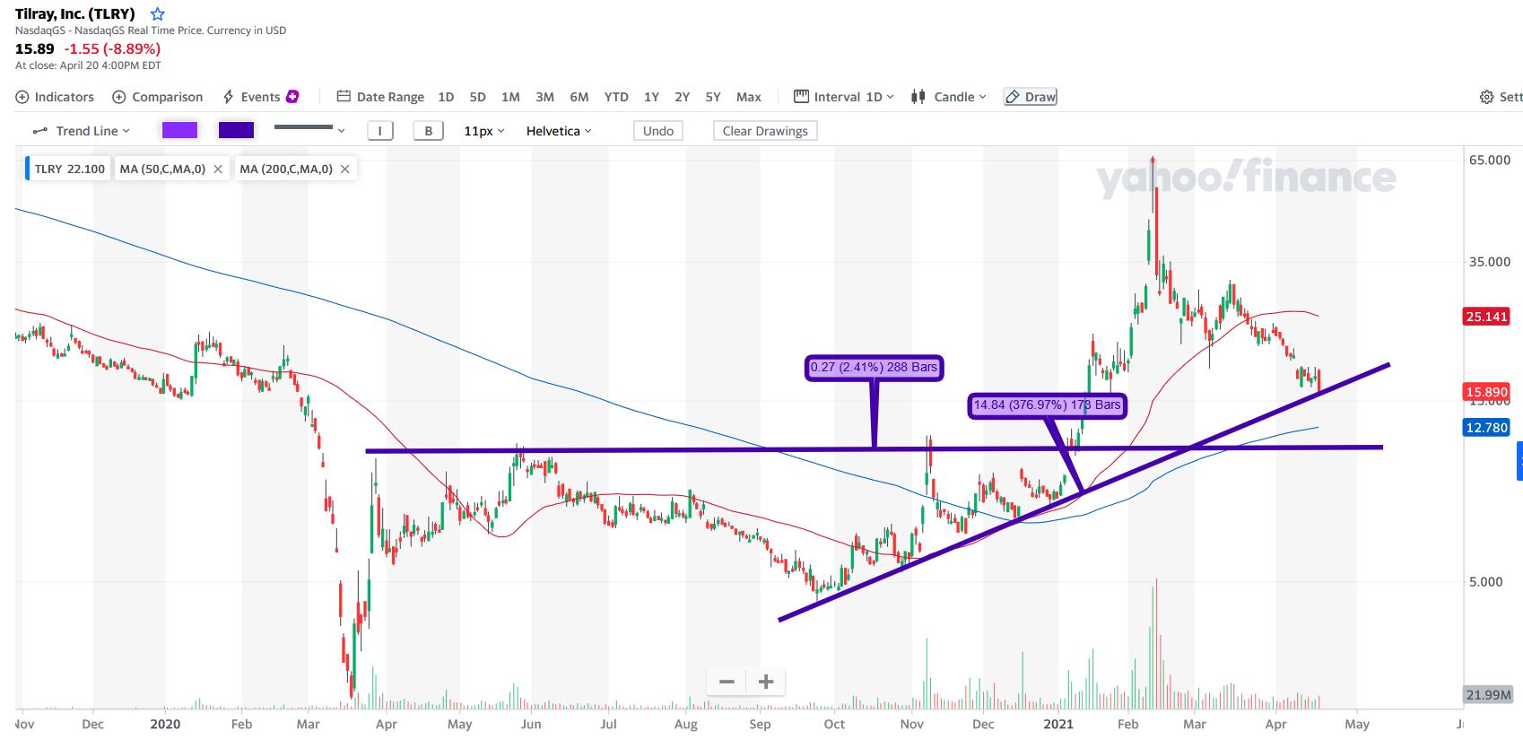Select the 288 Bars measurement annotation

click(874, 367)
